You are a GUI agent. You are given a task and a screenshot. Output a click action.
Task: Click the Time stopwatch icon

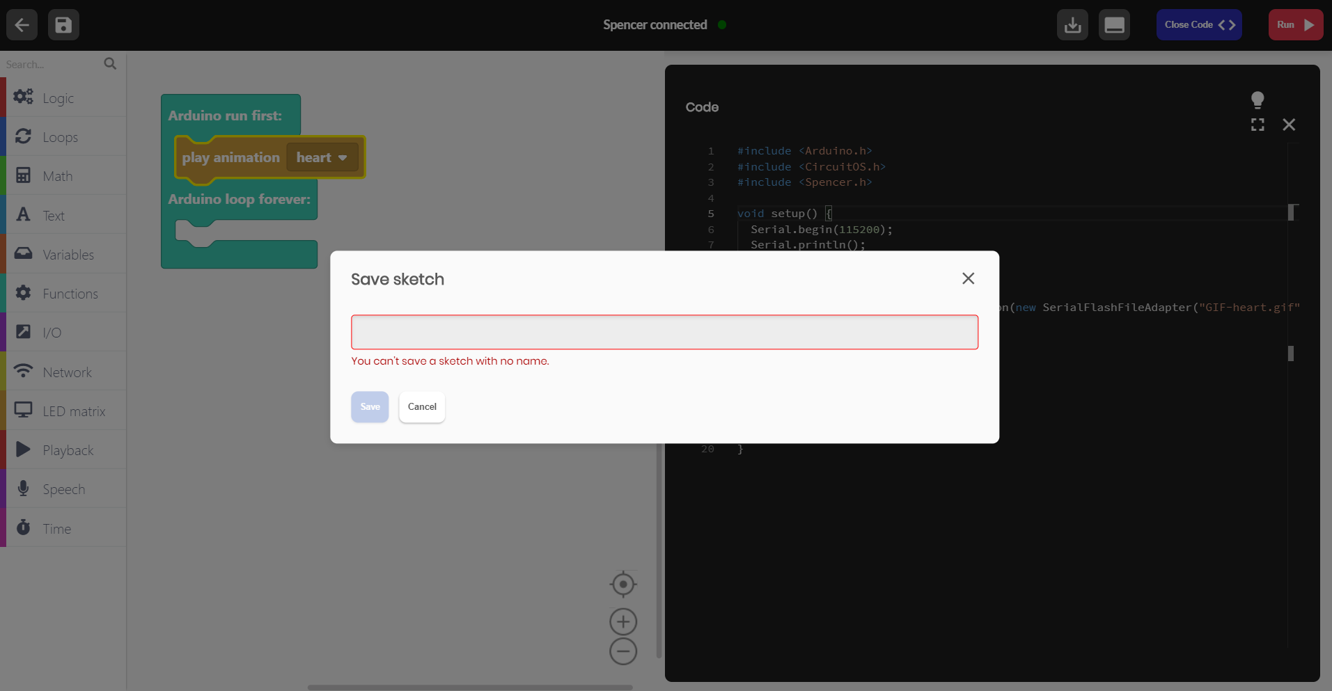(x=23, y=527)
